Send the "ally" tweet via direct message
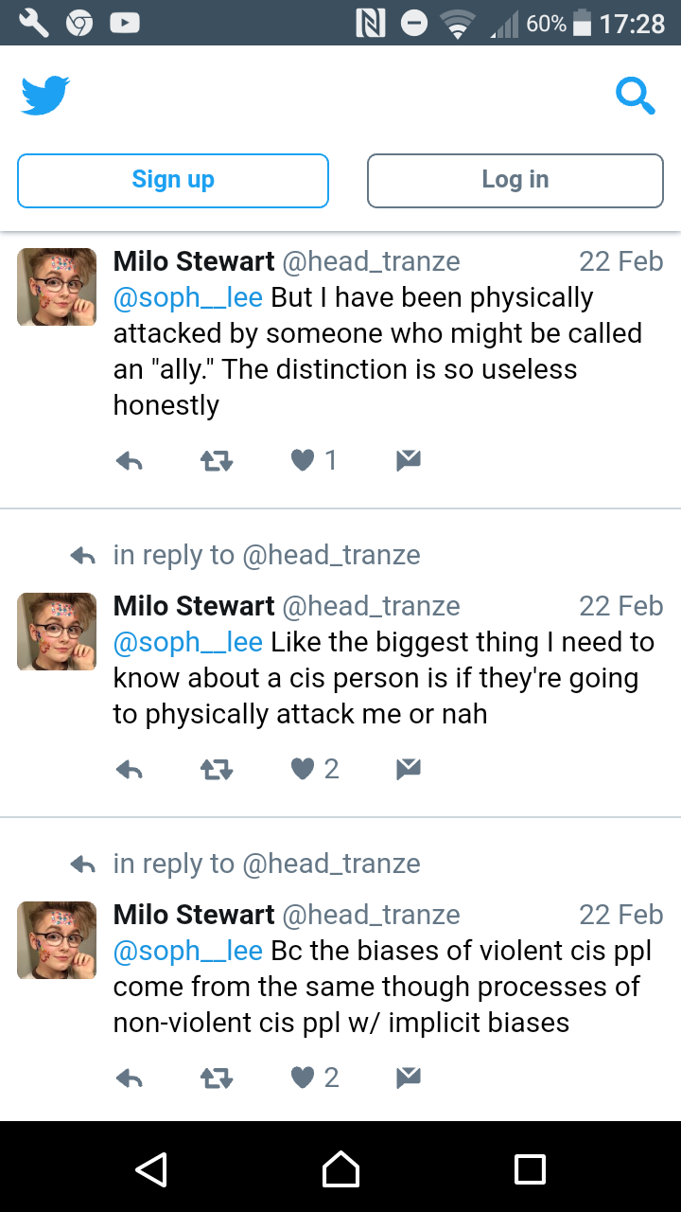681x1212 pixels. pos(408,461)
